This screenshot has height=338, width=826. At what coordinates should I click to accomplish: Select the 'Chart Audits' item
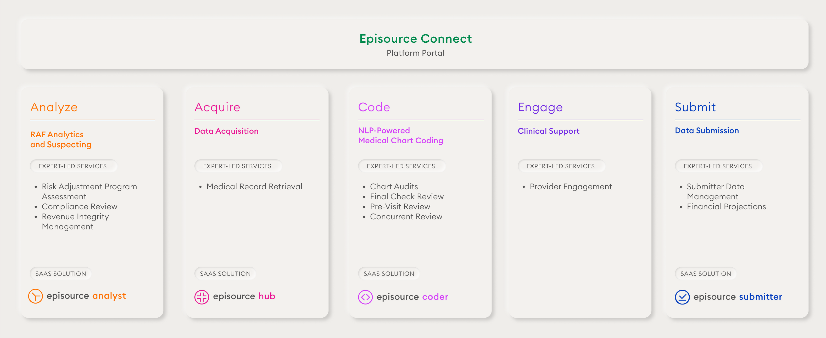click(394, 187)
